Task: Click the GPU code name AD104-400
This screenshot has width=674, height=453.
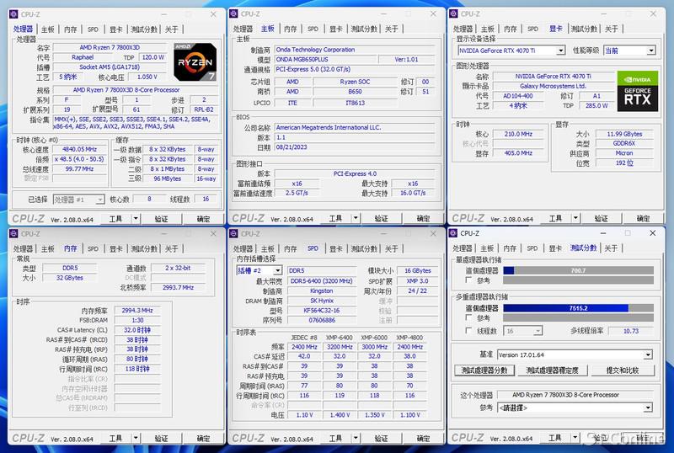Action: click(518, 96)
